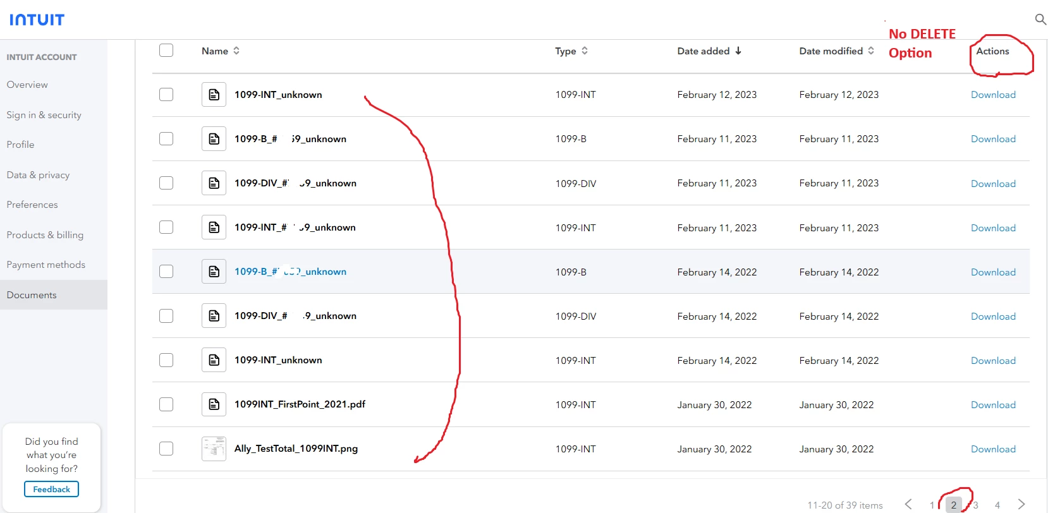Check box for 1099-INT_unknown February 14, 2022 row
The image size is (1048, 513).
tap(166, 359)
